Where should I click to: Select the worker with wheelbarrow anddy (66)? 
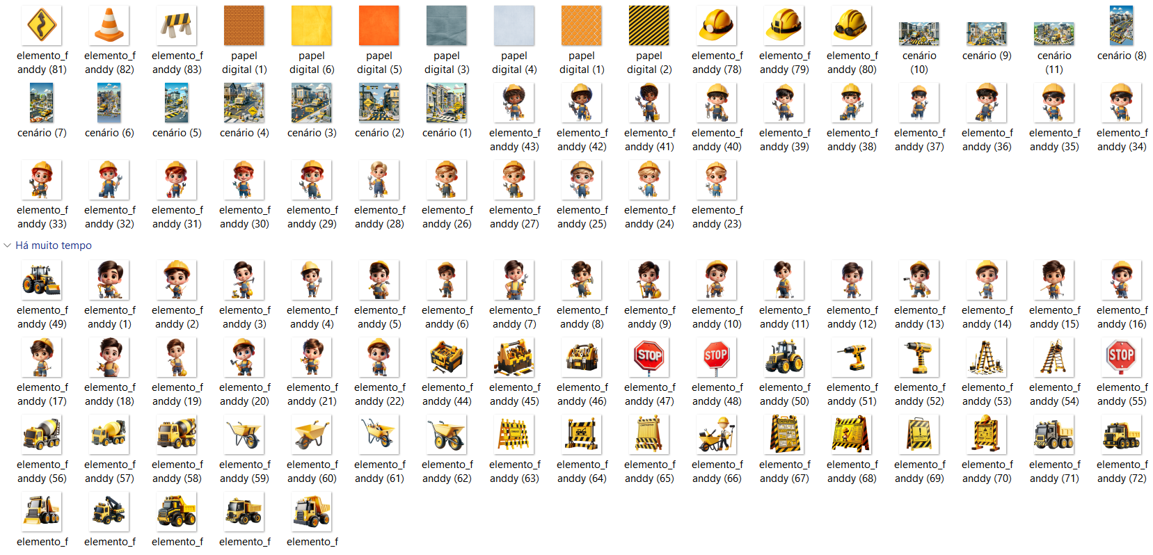(x=717, y=435)
